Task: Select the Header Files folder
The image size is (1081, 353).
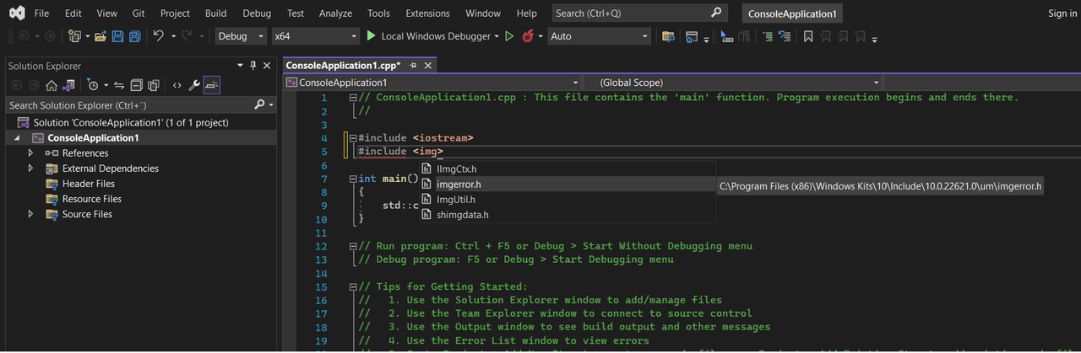Action: pos(88,184)
